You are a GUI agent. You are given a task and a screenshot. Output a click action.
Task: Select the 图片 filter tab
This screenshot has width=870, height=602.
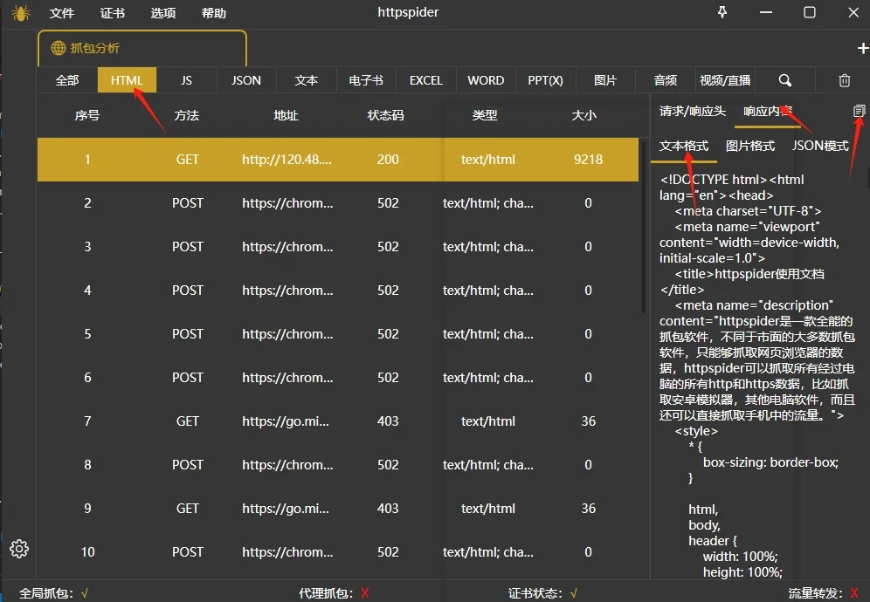pos(605,80)
